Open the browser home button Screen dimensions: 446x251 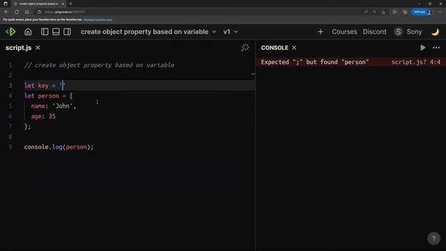26,12
